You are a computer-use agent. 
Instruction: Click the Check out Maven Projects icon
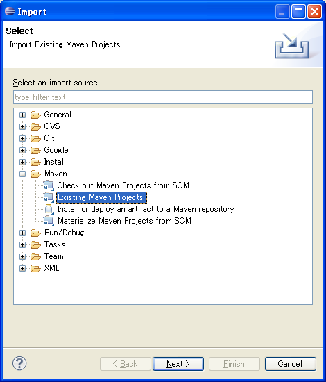tap(49, 185)
